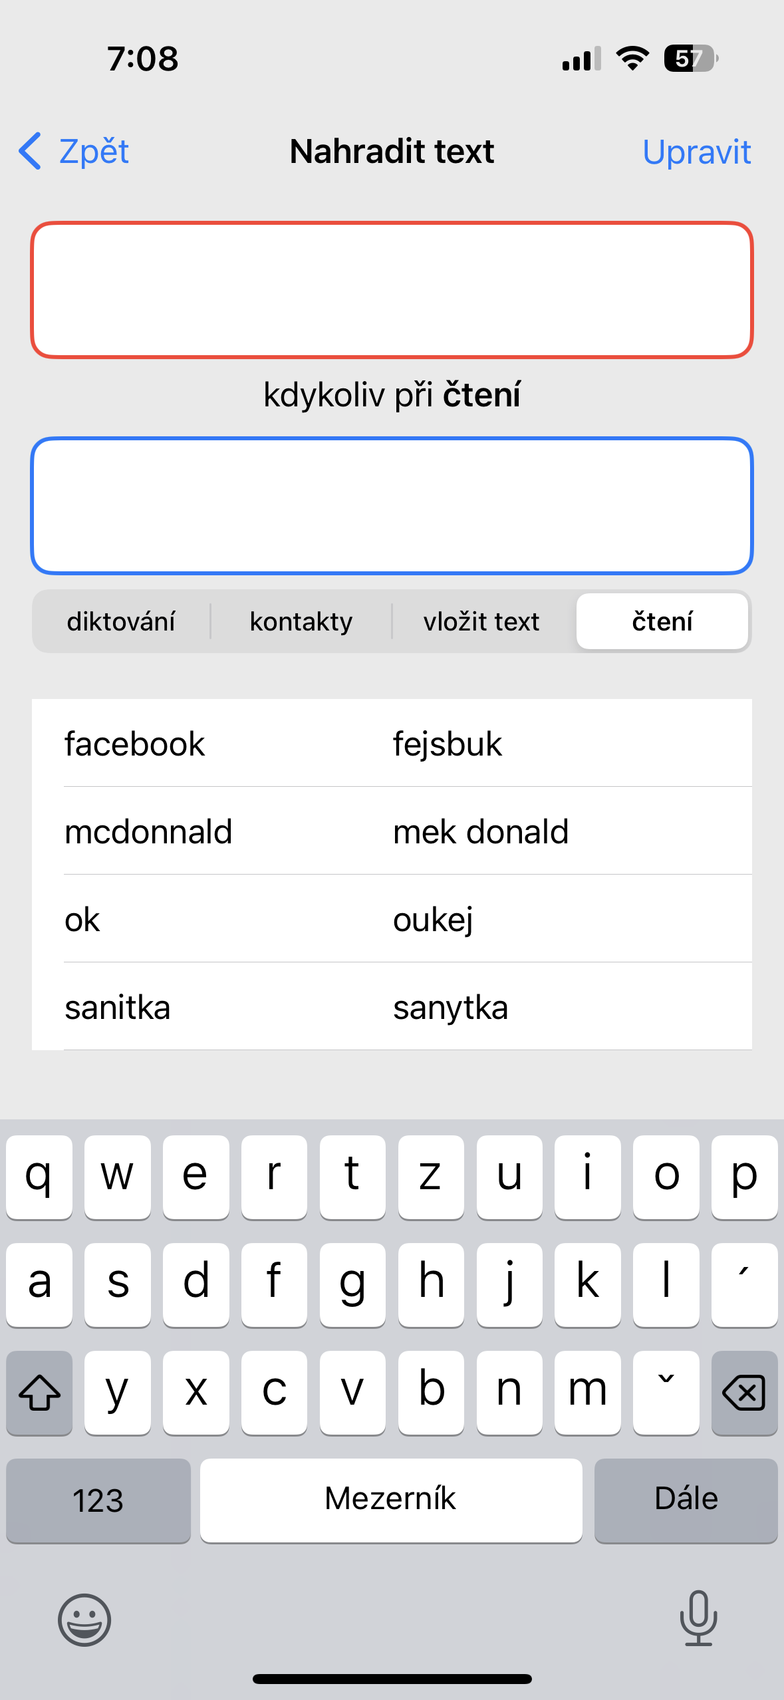This screenshot has width=784, height=1700.
Task: Choose the vložit text segment
Action: coord(481,621)
